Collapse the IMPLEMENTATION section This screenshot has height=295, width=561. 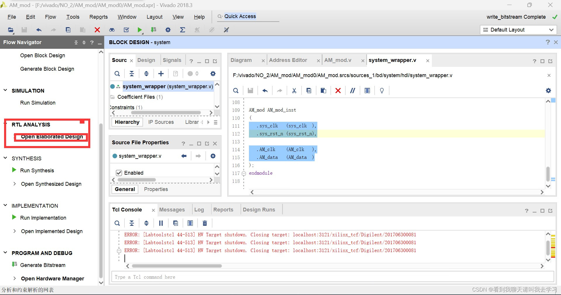(x=5, y=205)
